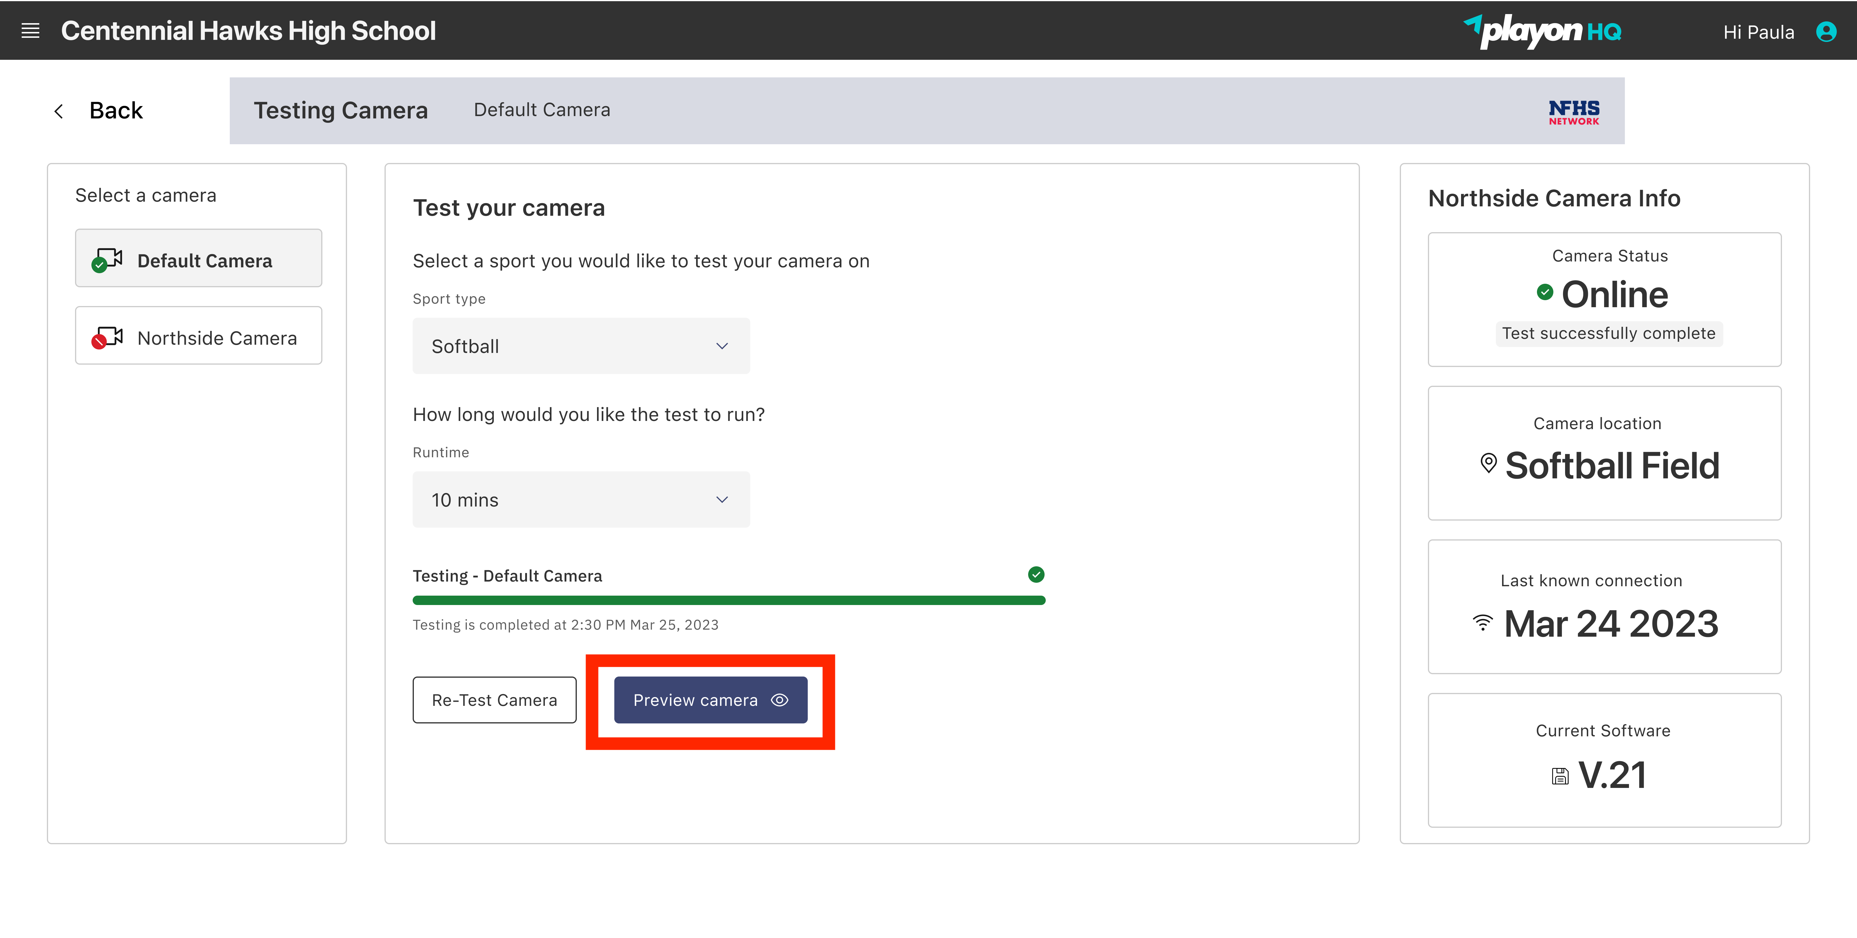Click the wifi connection icon

click(1482, 622)
